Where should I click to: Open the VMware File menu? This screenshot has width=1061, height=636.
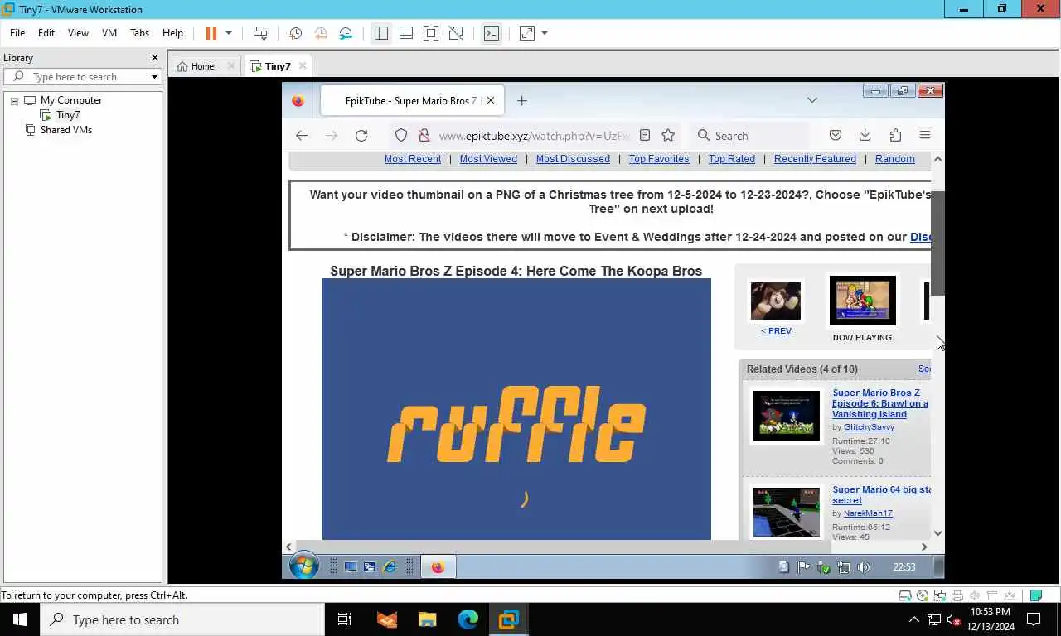point(17,33)
